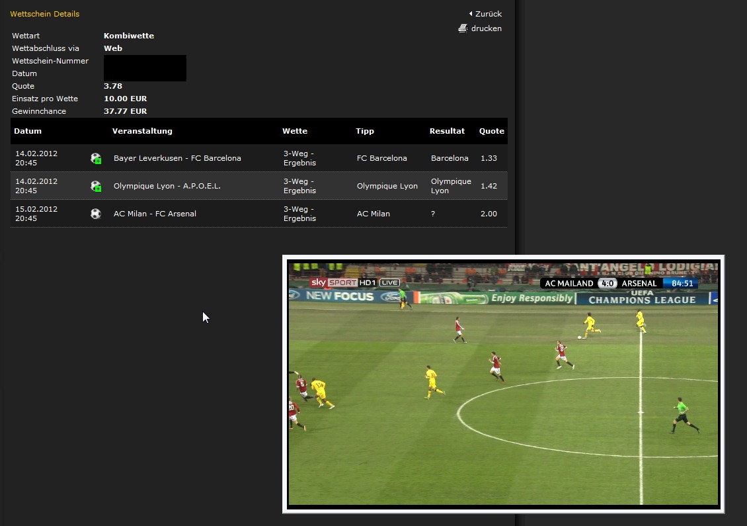Click the 'Olympique Lyon' tip cell
The width and height of the screenshot is (747, 526).
(x=387, y=186)
